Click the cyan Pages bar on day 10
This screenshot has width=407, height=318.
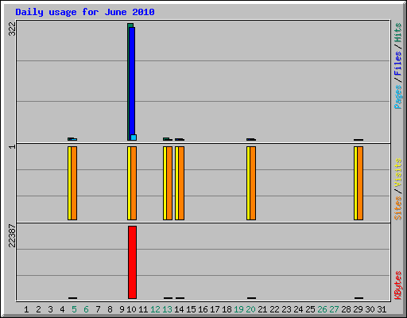pyautogui.click(x=134, y=138)
